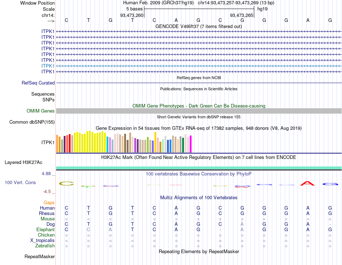Select the X_tropicalis species row label
This screenshot has height=265, width=342.
[42, 241]
